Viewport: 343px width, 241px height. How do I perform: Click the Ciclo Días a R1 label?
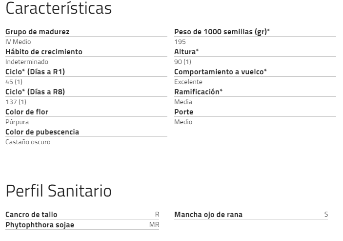tap(35, 72)
